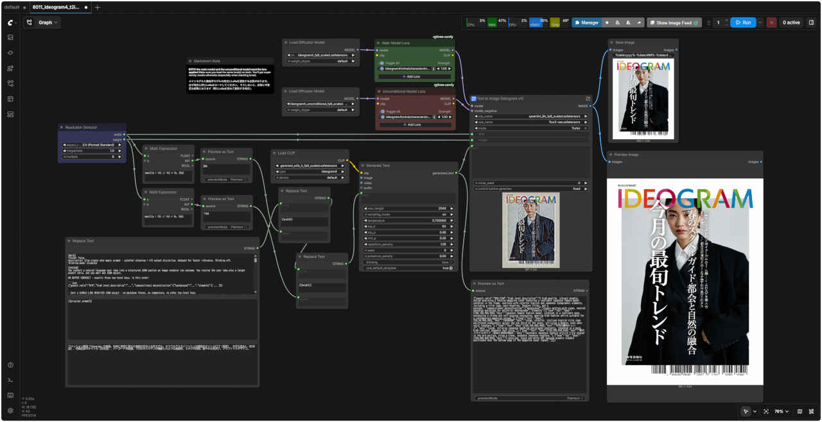
Task: Click the first lock icon after the star
Action: pyautogui.click(x=618, y=22)
